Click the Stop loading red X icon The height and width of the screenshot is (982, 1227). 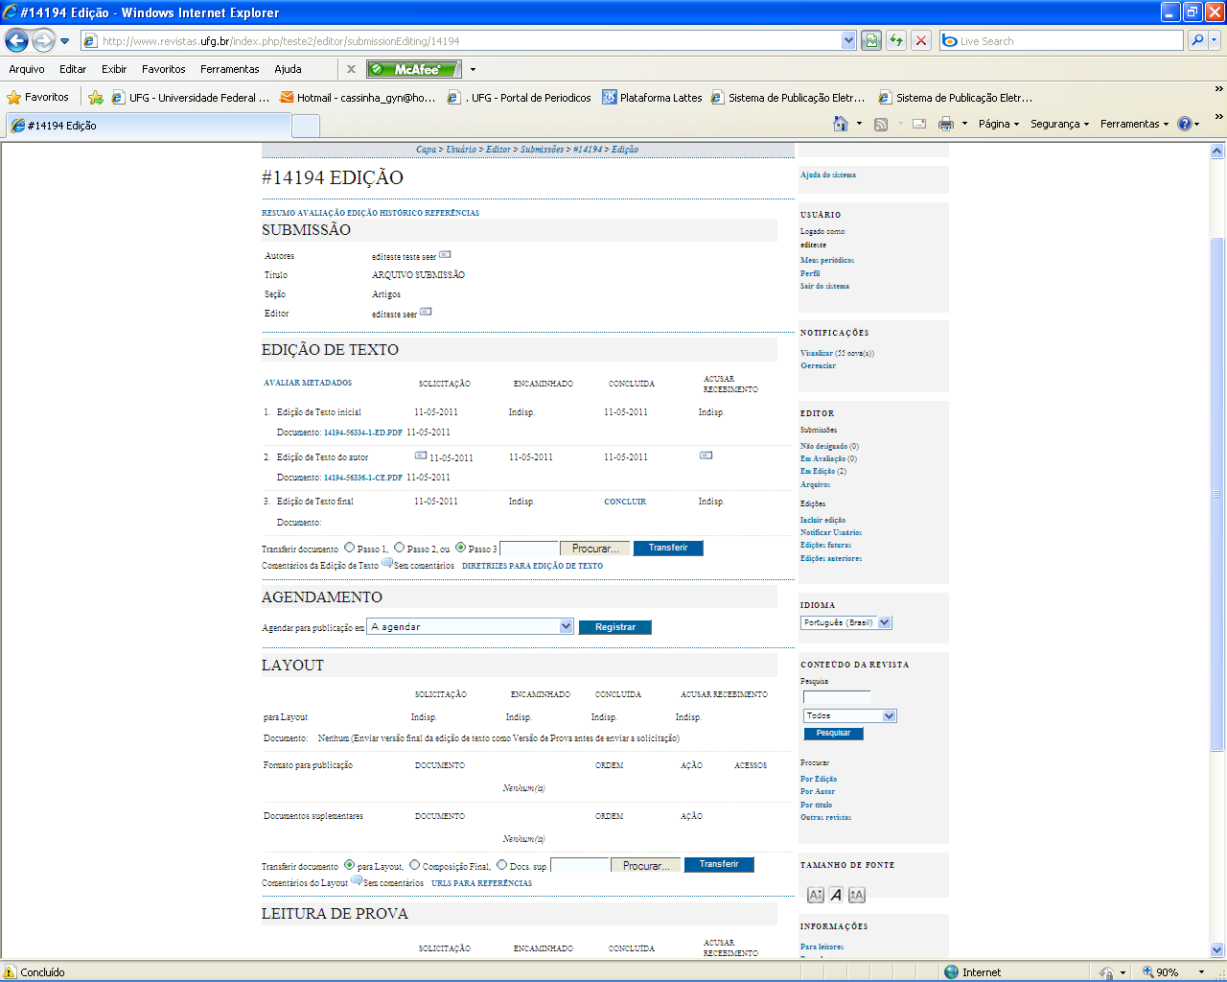pos(921,40)
